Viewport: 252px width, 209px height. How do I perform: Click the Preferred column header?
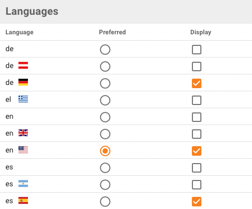pyautogui.click(x=112, y=32)
